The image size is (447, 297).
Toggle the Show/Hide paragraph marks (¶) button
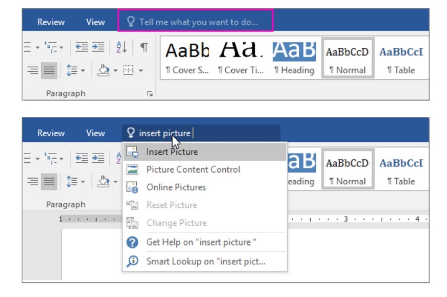[x=144, y=47]
